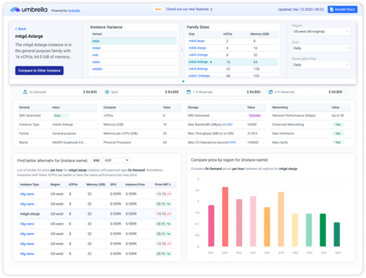The height and width of the screenshot is (278, 366).
Task: Select the m6in variant
Action: (96, 62)
